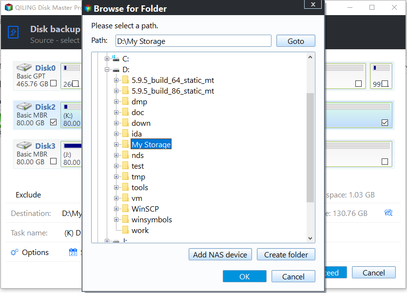This screenshot has height=293, width=407.
Task: Click the ida folder icon
Action: point(125,134)
